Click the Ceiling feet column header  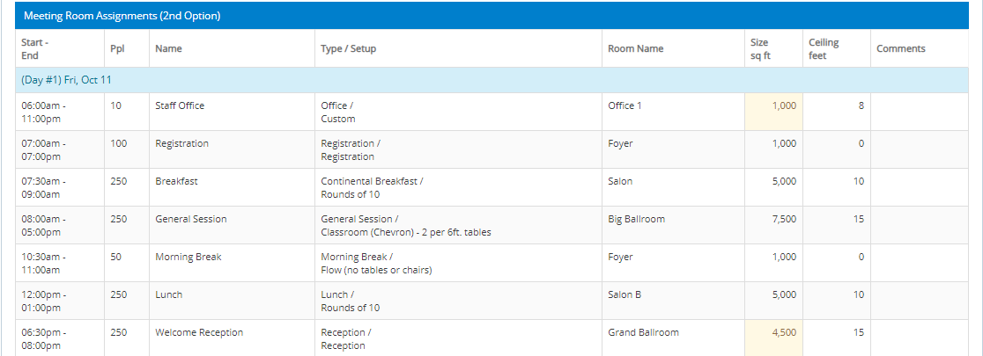point(824,49)
